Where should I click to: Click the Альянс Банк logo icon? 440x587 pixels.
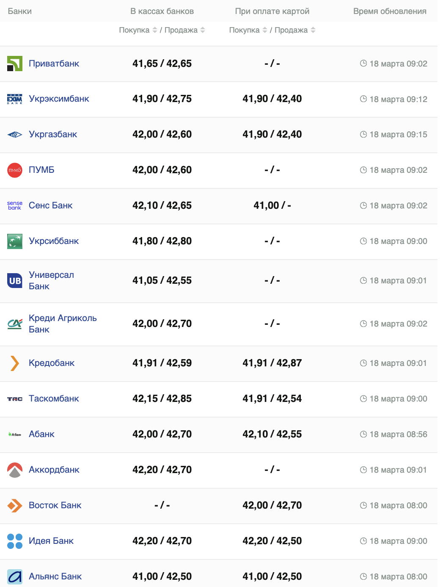pos(15,577)
